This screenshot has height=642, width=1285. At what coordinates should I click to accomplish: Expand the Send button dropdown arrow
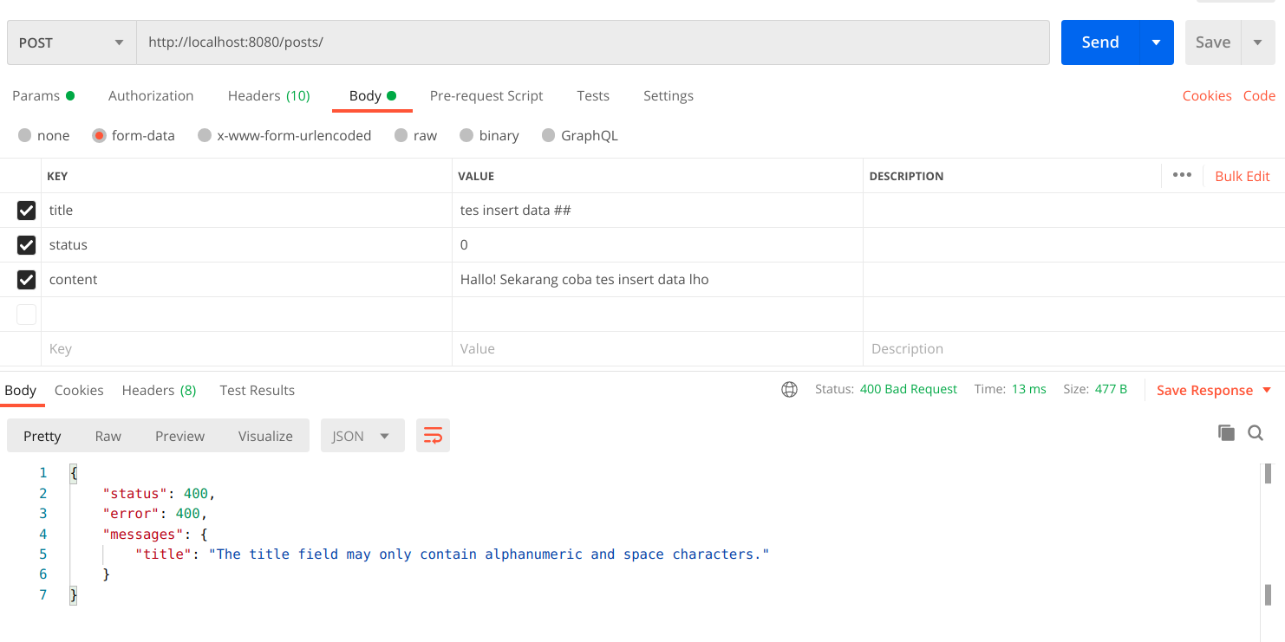point(1156,42)
